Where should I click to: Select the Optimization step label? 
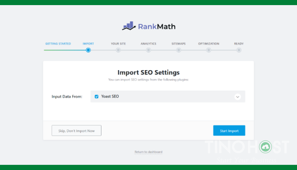[x=209, y=44]
